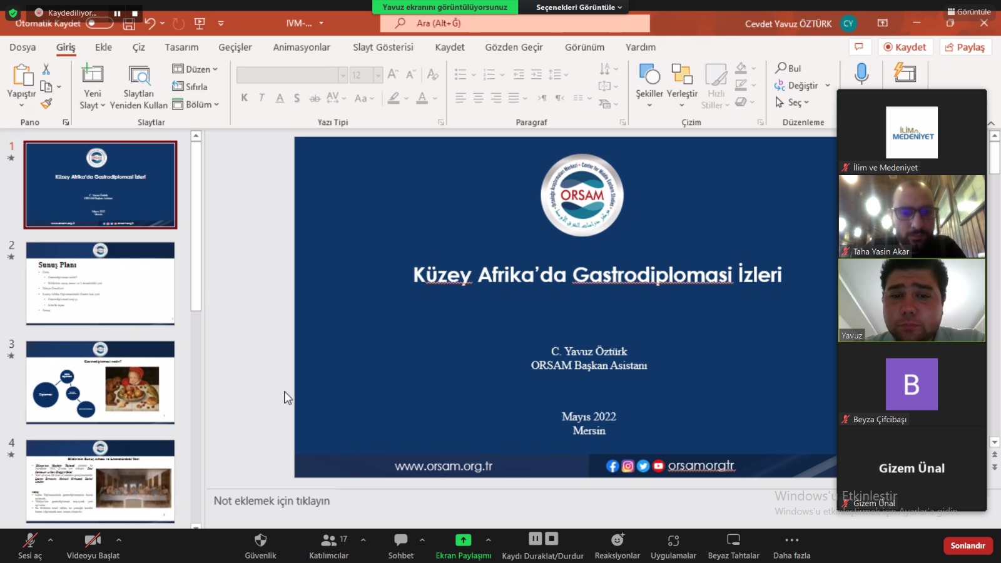Click the Cut scissors icon

[46, 69]
